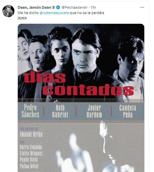Click 'Javier Bardem' name on the poster
Screen dimensions: 154x172
coord(94,111)
